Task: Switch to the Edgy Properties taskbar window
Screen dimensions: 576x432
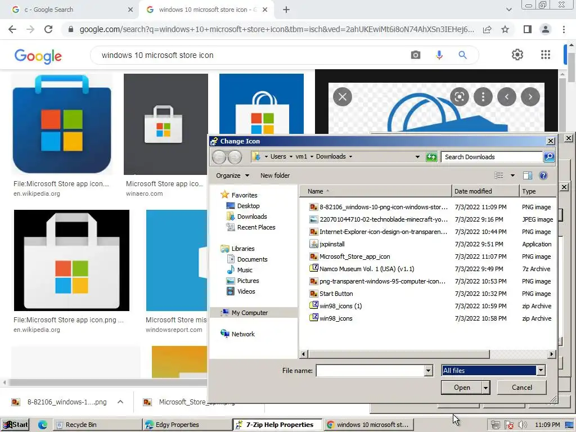Action: 187,425
